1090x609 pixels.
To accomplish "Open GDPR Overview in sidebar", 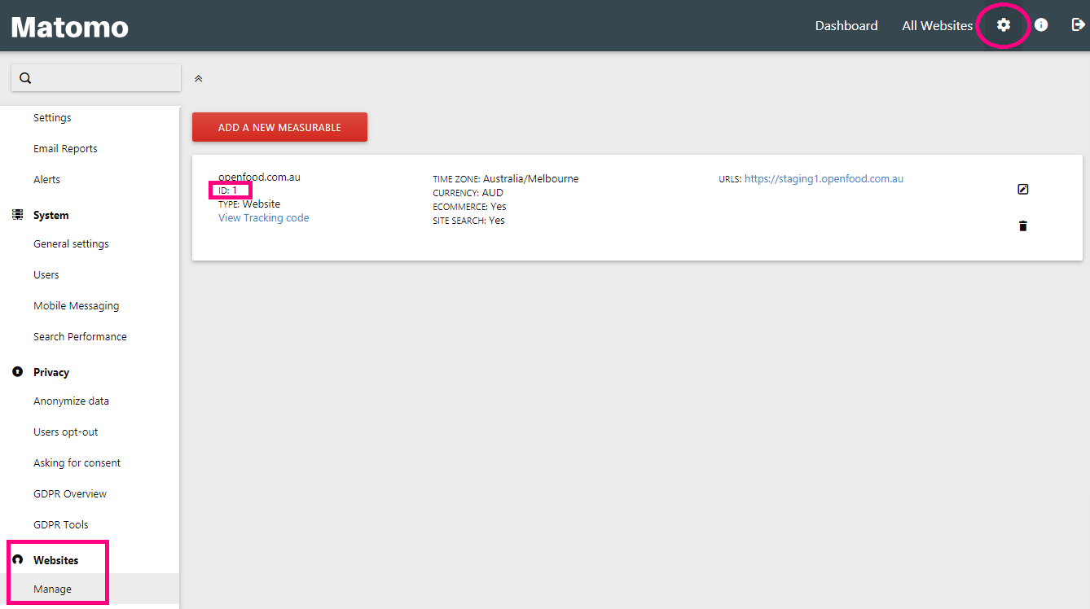I will tap(70, 493).
